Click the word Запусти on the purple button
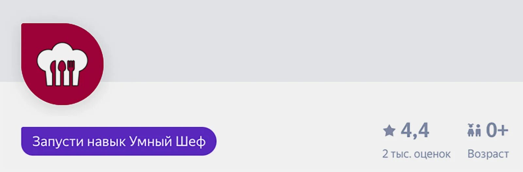Image resolution: width=523 pixels, height=172 pixels. point(58,141)
